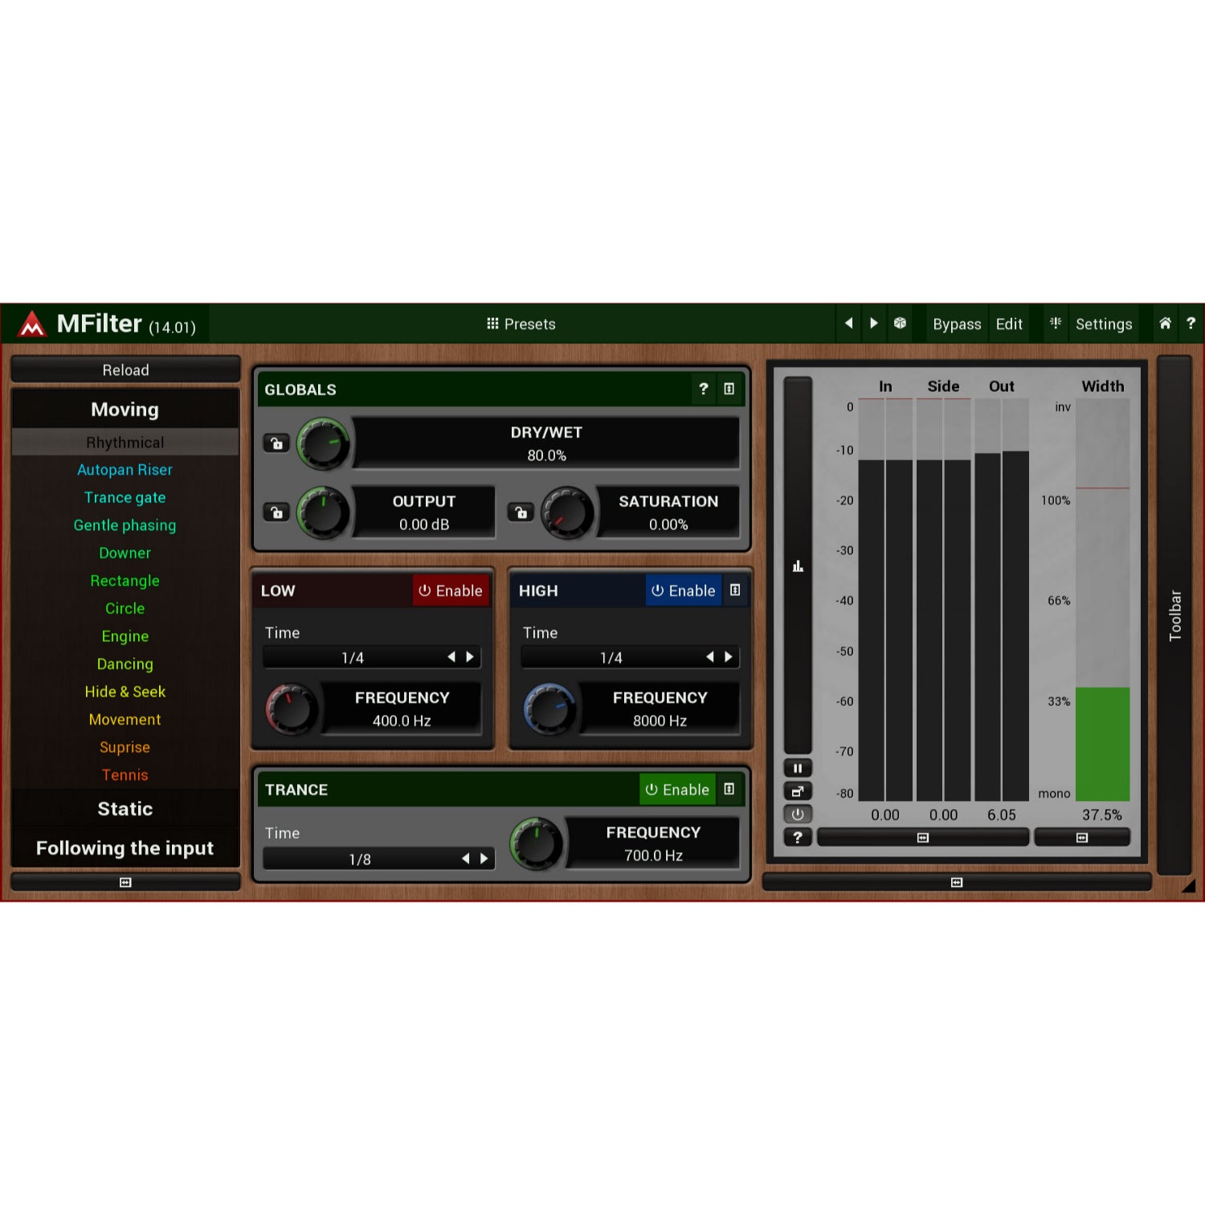Expand the Following the input section
Viewport: 1205px width, 1205px height.
(x=125, y=848)
